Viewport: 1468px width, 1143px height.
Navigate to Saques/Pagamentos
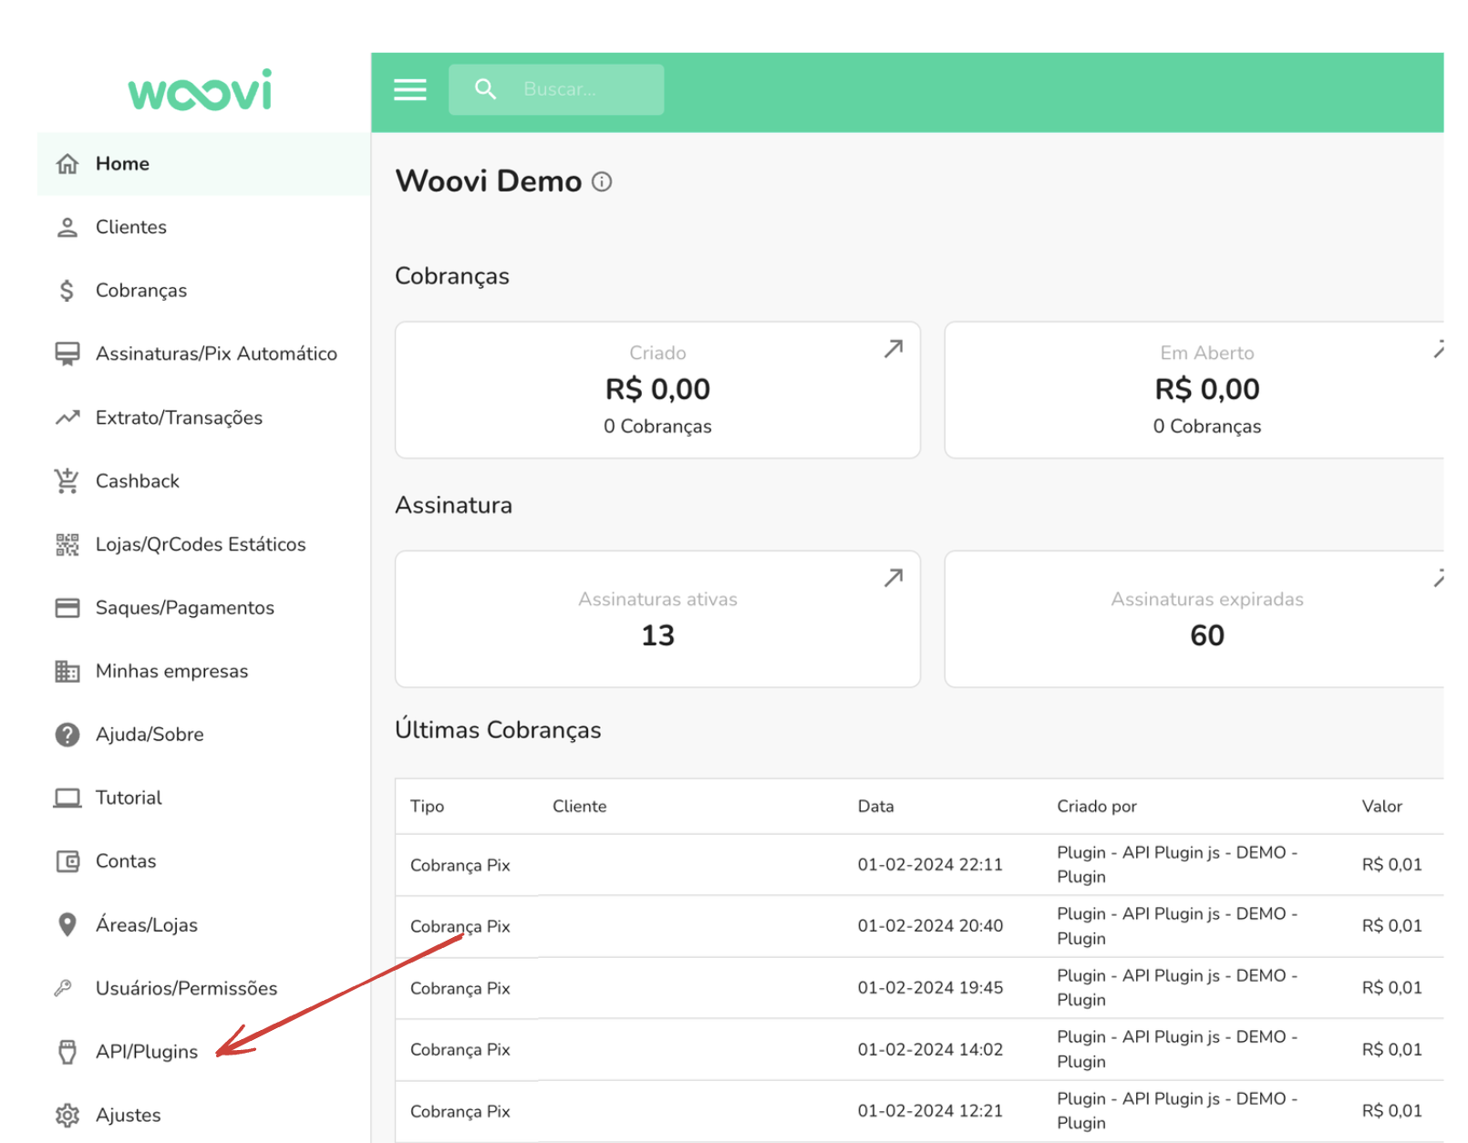tap(184, 608)
